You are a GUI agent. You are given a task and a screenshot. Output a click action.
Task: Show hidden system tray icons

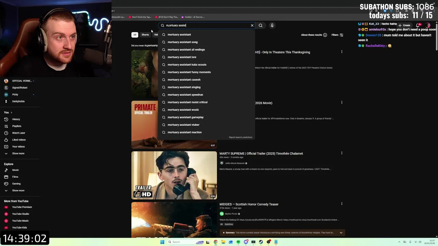pyautogui.click(x=400, y=242)
